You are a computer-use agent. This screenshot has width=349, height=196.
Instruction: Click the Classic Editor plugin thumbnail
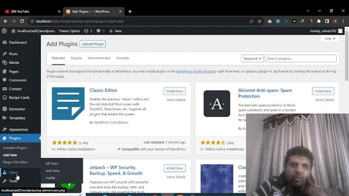click(x=68, y=103)
